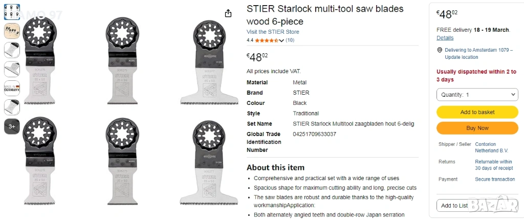
Task: Open the Quantity dropdown
Action: pos(477,95)
